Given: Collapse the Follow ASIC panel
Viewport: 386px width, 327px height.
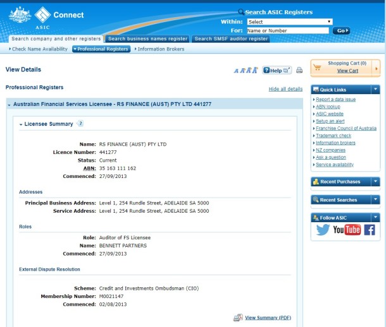Looking at the screenshot, I should click(375, 217).
